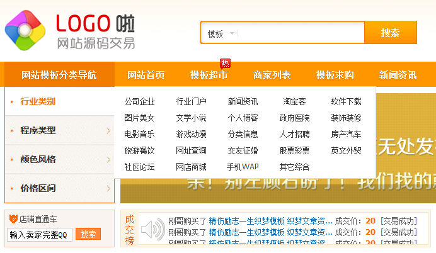The image size is (436, 253).
Task: Click the shop shield icon
Action: coord(13,220)
